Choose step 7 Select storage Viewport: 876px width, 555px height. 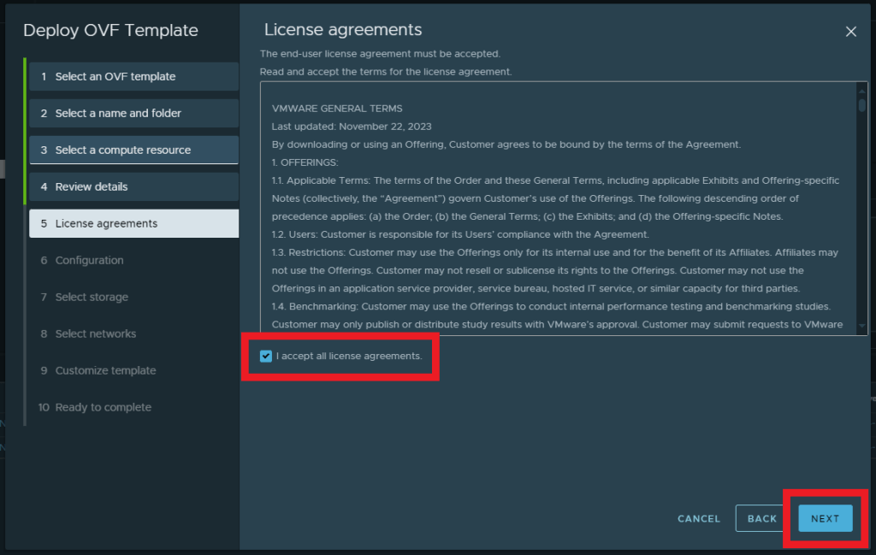pyautogui.click(x=92, y=297)
